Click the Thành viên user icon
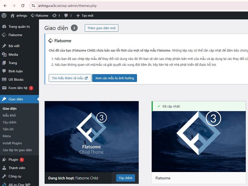The width and height of the screenshot is (248, 186). pyautogui.click(x=4, y=168)
